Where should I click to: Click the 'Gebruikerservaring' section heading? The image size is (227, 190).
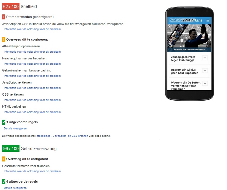point(39,149)
